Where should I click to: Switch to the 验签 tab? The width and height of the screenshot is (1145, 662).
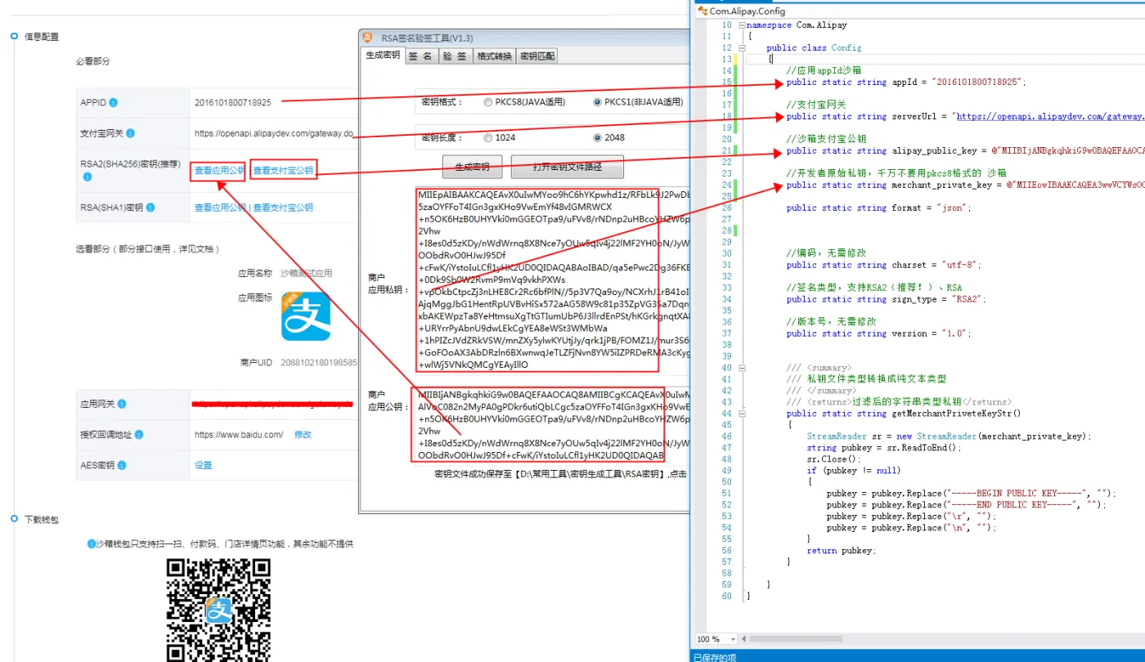click(x=455, y=56)
